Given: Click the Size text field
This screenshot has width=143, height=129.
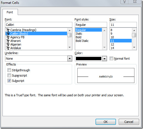Looking at the screenshot, I should tap(123, 25).
